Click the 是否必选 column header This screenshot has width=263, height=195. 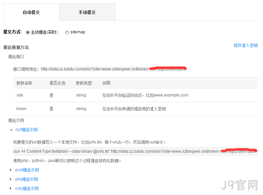(x=57, y=83)
